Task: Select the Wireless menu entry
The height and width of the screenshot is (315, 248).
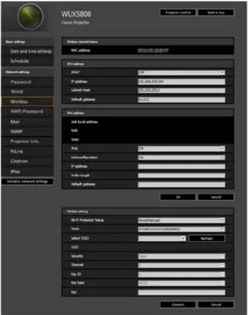Action: pos(28,101)
